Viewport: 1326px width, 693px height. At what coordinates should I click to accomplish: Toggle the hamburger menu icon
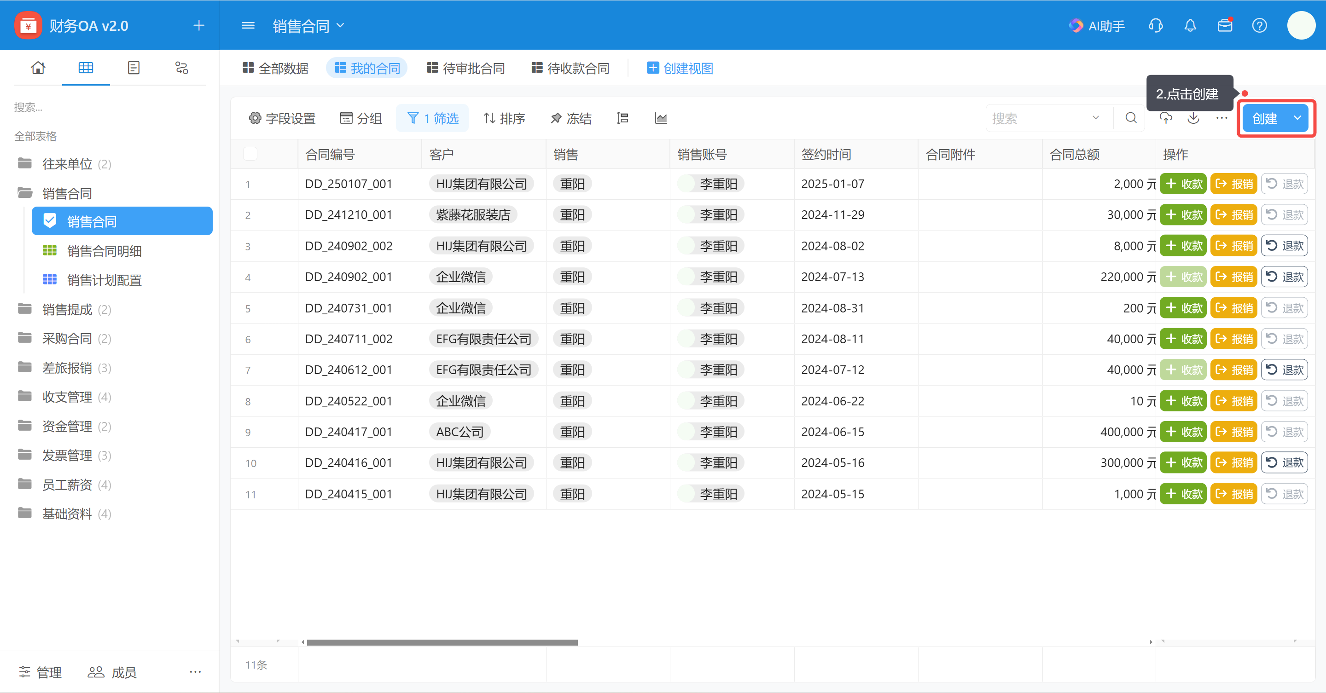click(x=248, y=25)
